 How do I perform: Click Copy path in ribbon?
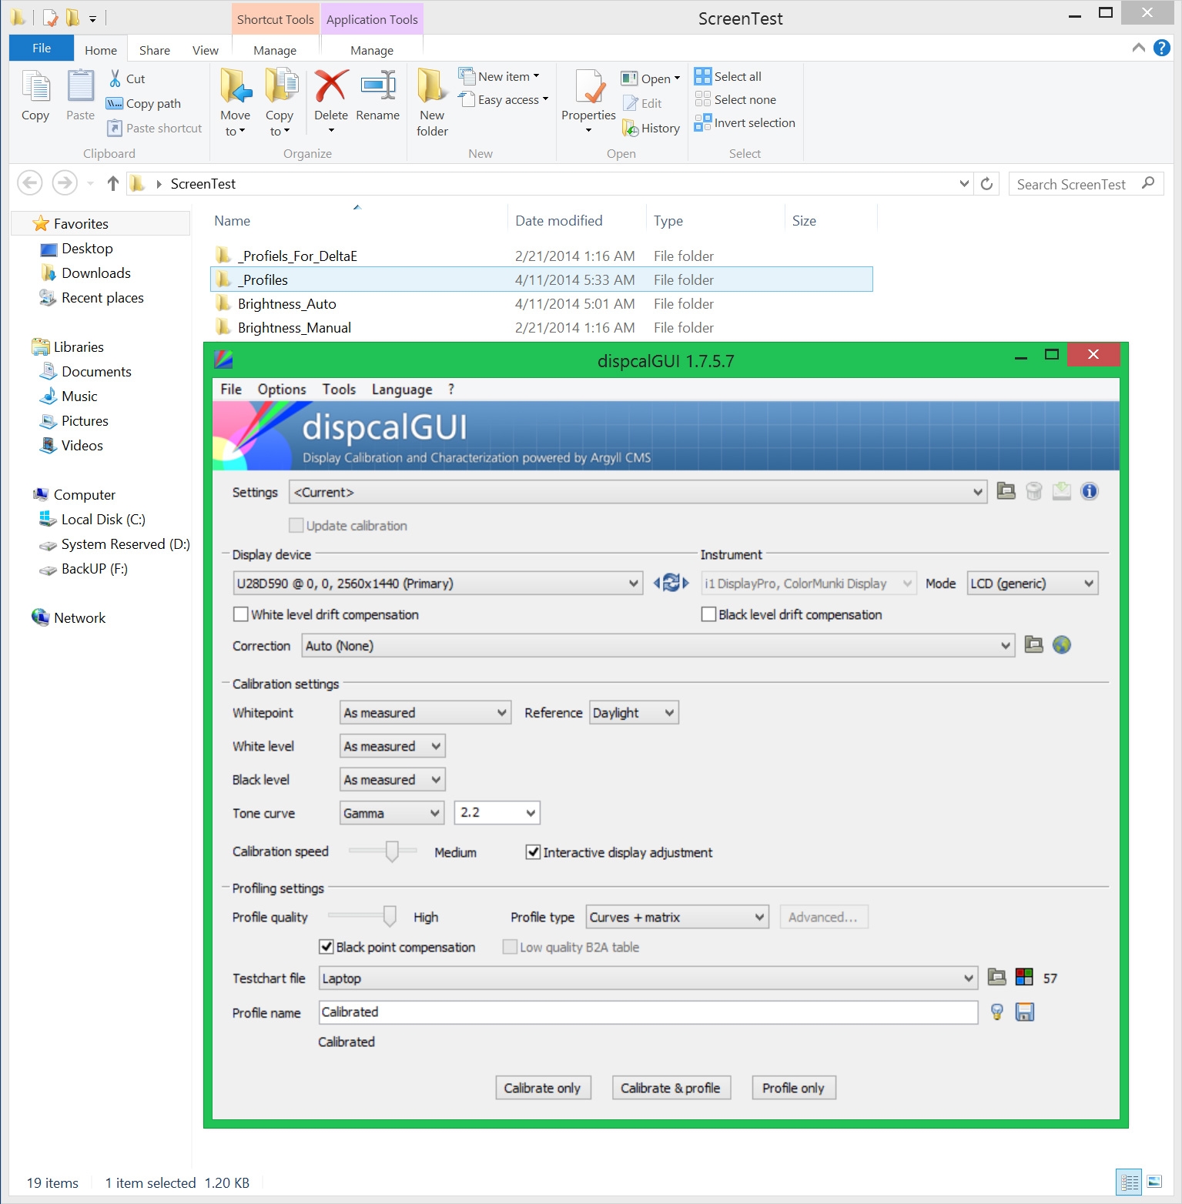(x=144, y=103)
